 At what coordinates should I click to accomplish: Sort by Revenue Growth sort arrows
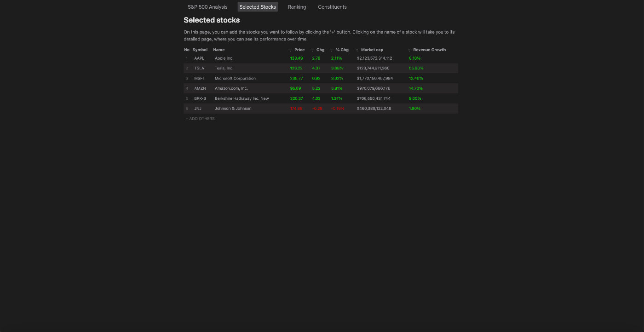pyautogui.click(x=409, y=50)
